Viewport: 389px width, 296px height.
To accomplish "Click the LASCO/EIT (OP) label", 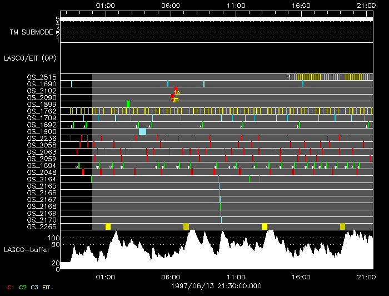I will [29, 58].
